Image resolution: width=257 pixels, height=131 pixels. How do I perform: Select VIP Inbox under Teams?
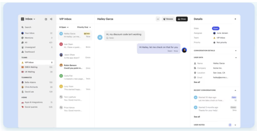click(37, 62)
